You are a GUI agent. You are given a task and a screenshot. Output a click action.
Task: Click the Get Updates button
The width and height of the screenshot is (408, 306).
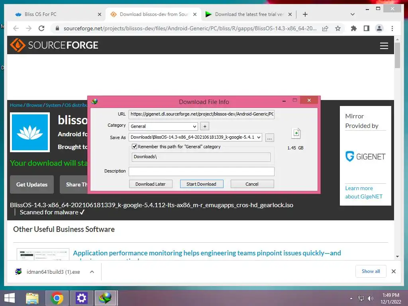point(32,184)
